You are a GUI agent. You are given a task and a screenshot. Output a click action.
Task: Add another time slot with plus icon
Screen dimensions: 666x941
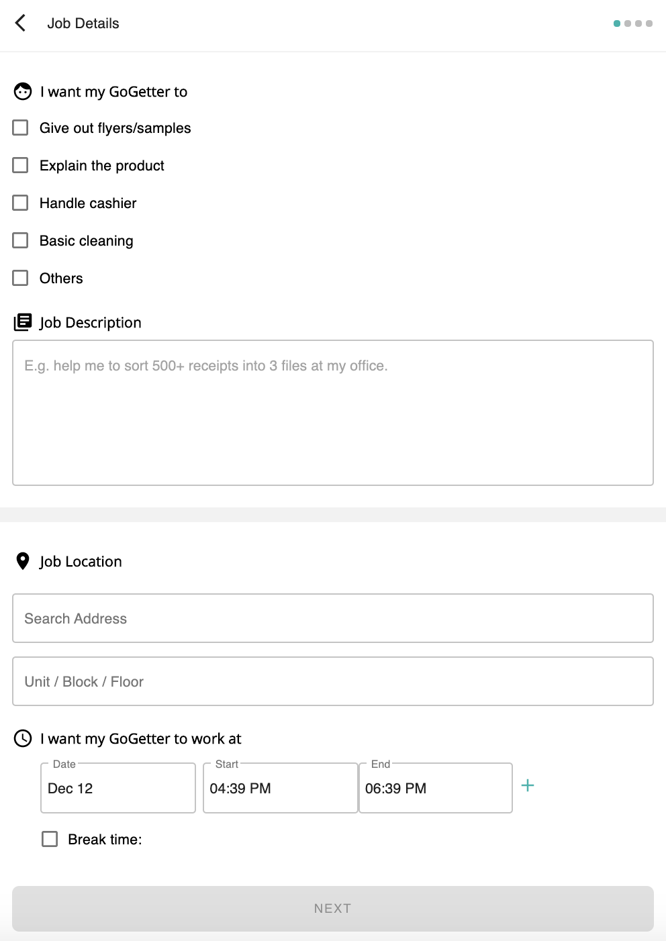(528, 785)
